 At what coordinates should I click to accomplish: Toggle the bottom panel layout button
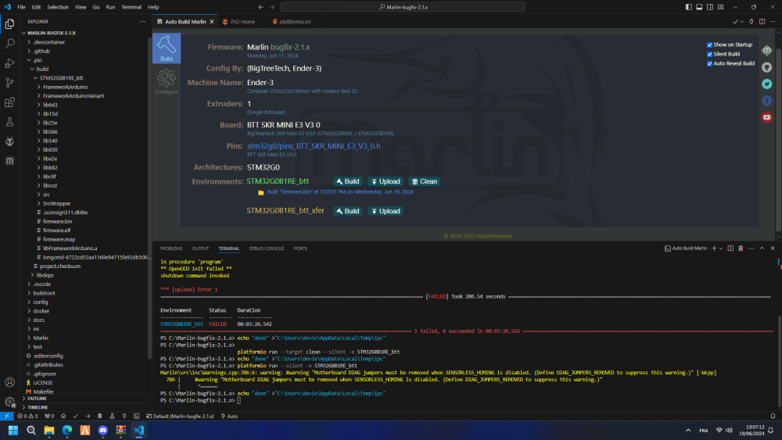pos(699,7)
